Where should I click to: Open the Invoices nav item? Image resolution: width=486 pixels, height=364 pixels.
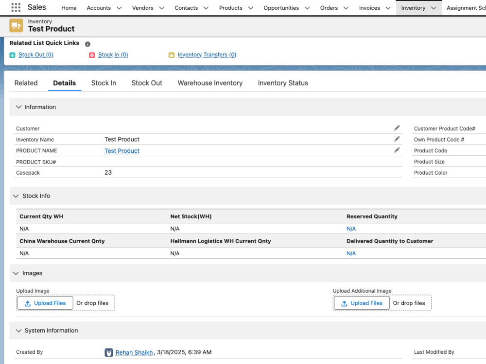coord(369,8)
